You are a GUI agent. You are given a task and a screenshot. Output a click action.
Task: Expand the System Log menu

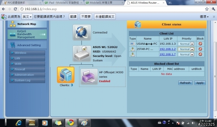click(x=27, y=80)
